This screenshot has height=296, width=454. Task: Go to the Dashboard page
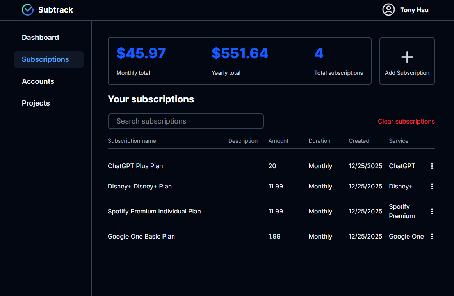click(40, 38)
